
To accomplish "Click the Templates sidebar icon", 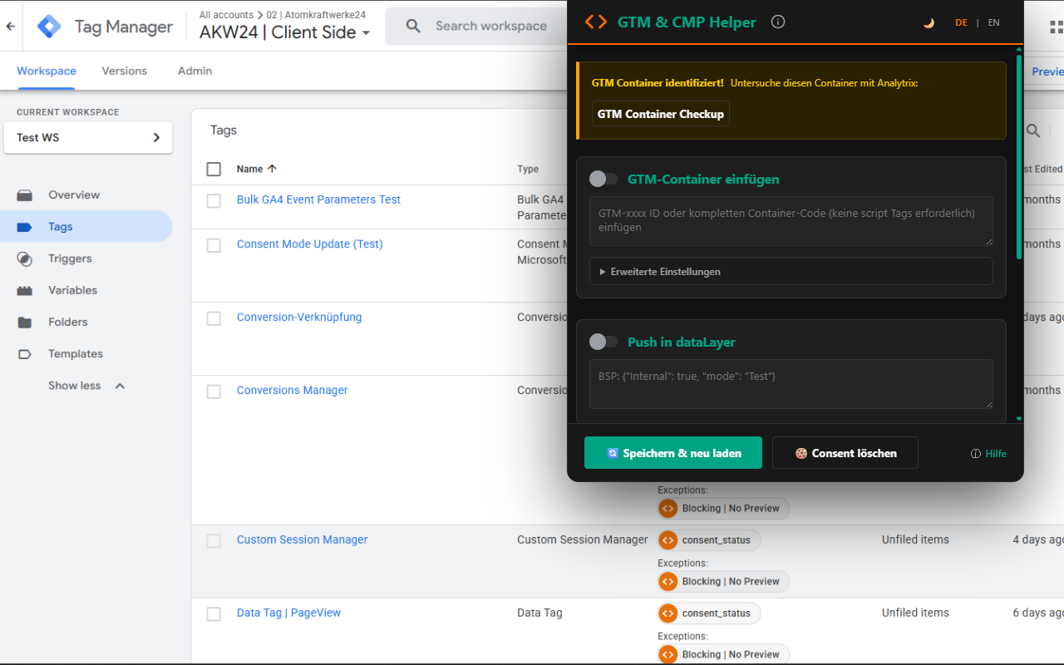I will tap(25, 354).
